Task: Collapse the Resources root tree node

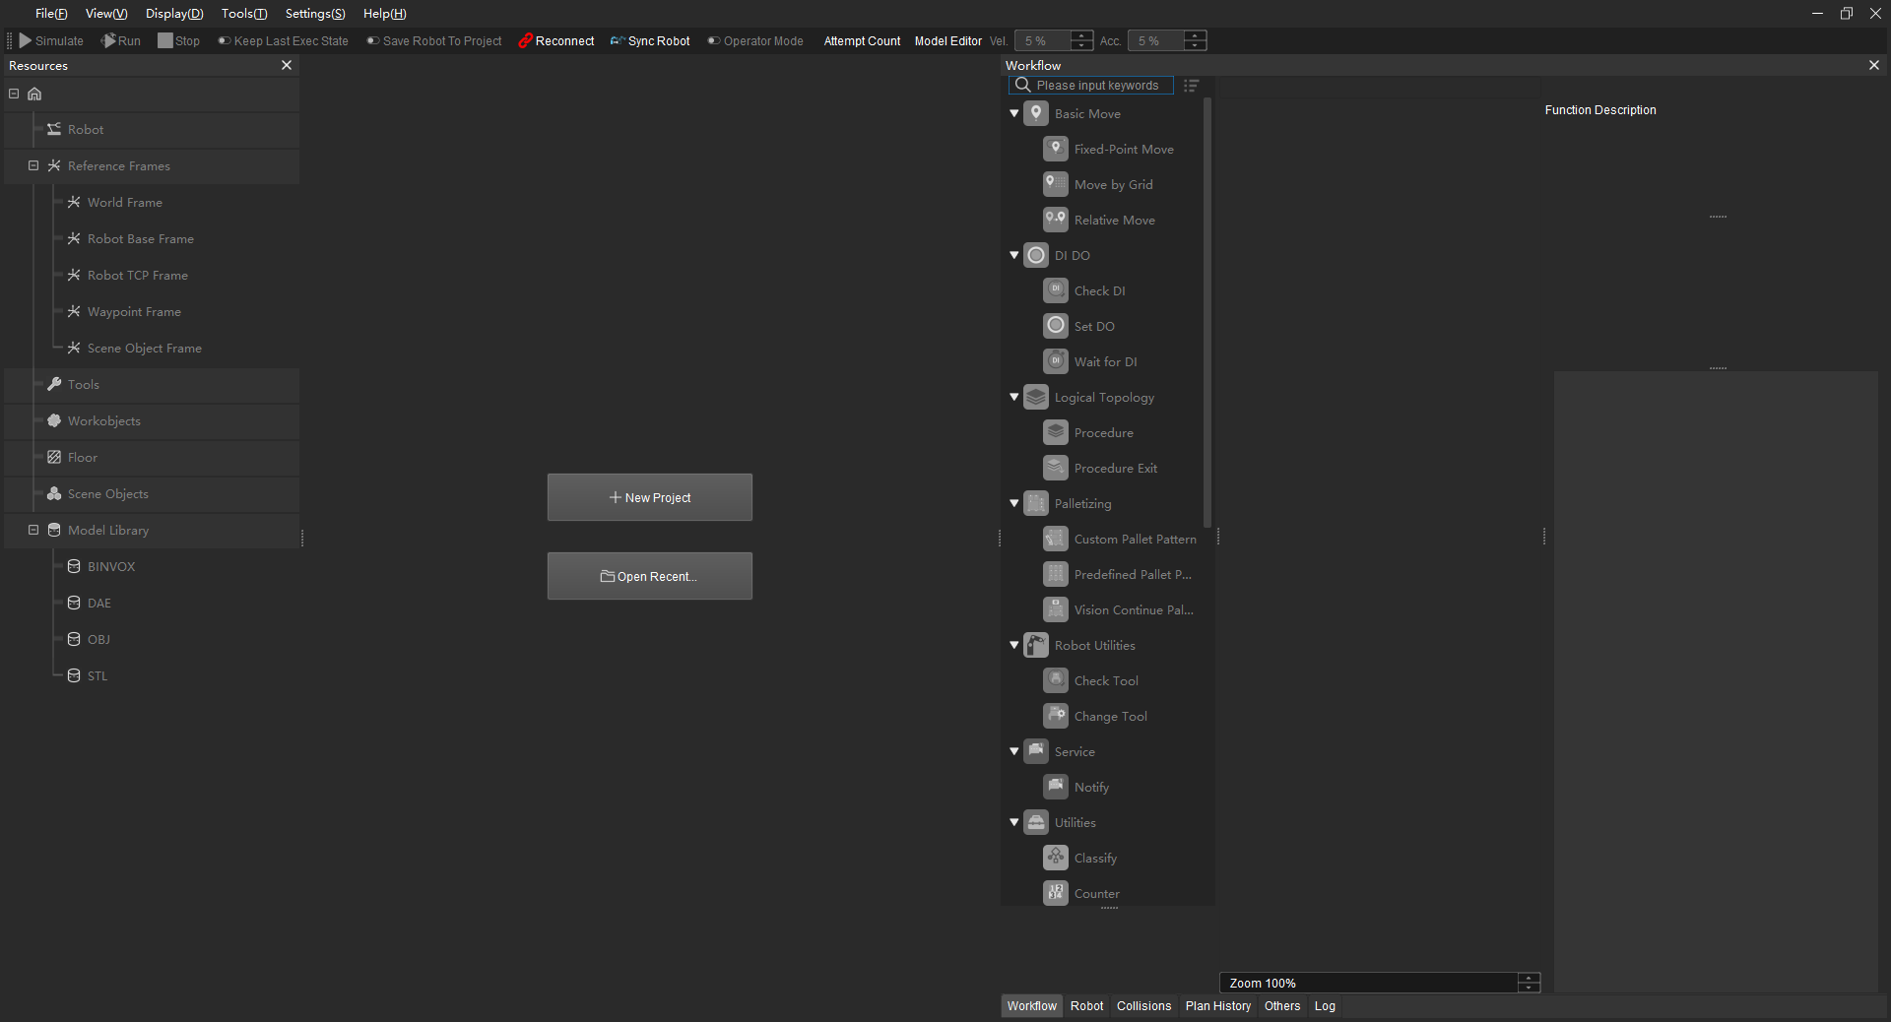Action: (14, 94)
